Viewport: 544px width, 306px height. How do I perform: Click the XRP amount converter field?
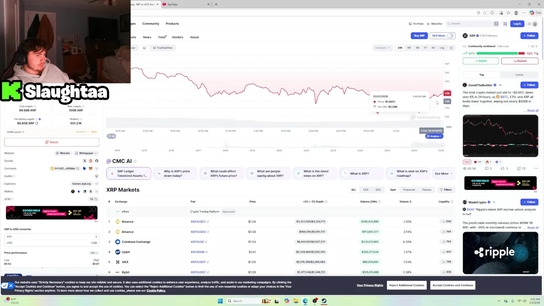pos(51,237)
